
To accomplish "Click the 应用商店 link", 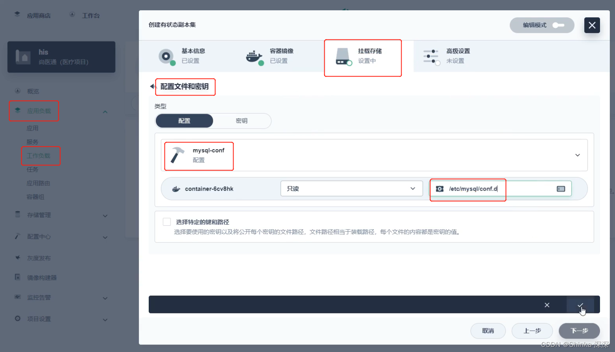I will 39,16.
